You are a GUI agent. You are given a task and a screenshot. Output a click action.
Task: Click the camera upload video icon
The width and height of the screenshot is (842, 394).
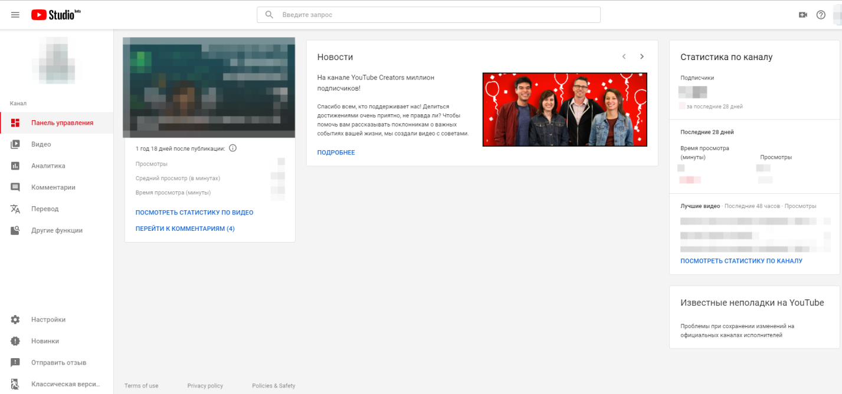tap(802, 15)
